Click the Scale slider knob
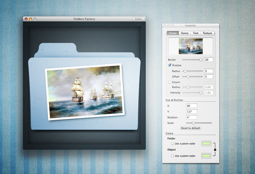This screenshot has width=255, height=174. point(193,123)
